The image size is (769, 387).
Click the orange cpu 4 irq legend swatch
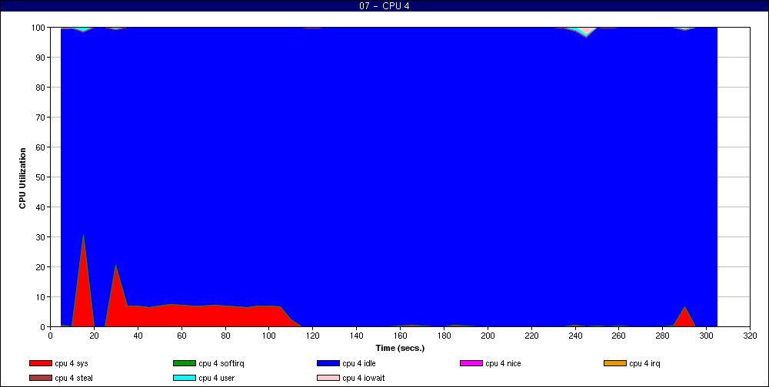[x=615, y=363]
